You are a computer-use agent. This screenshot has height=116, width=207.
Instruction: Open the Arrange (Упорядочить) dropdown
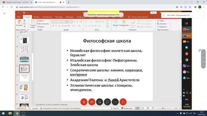point(124,23)
